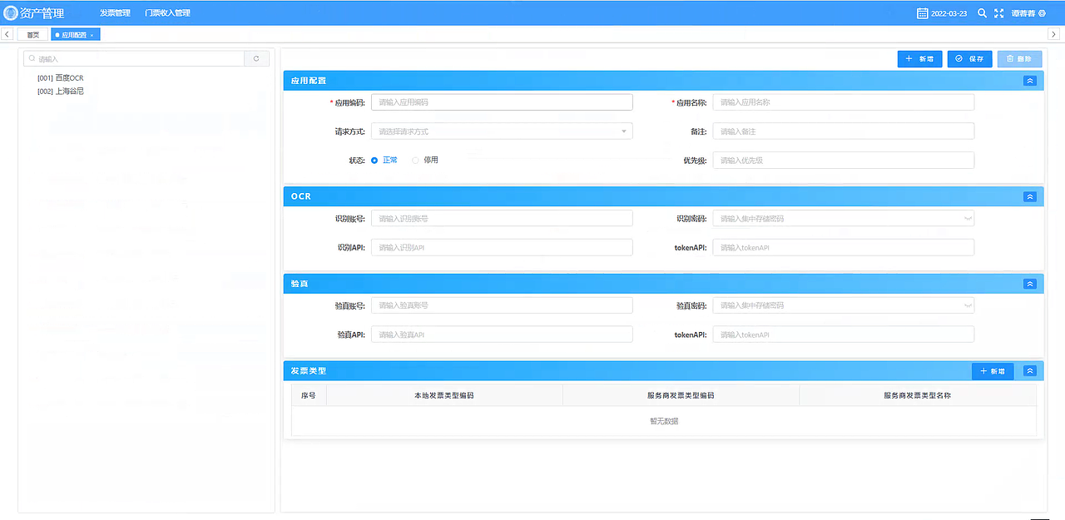Click the 本地发票类型编码 column header
1065x520 pixels.
(444, 395)
